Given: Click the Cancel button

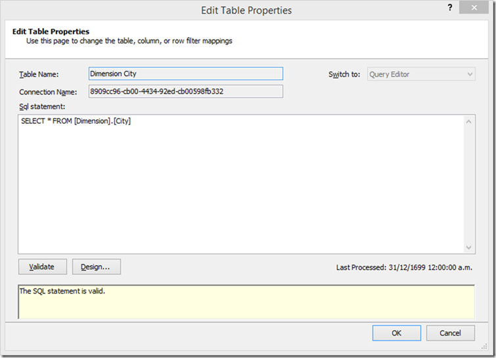Looking at the screenshot, I should (450, 333).
